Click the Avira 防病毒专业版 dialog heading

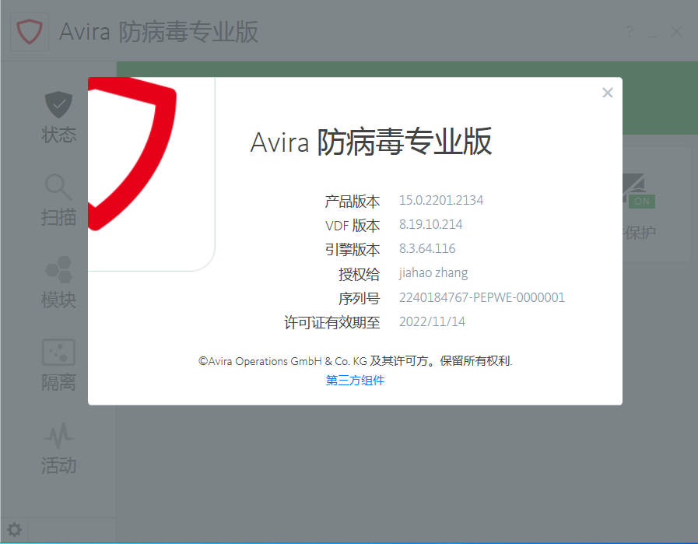click(x=371, y=142)
